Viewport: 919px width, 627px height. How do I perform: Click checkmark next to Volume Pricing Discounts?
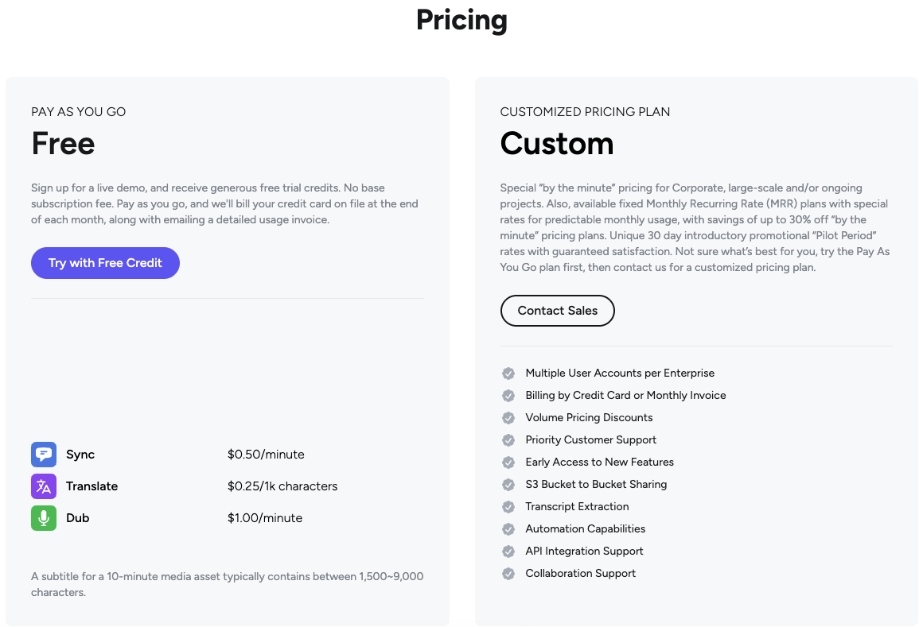point(508,418)
